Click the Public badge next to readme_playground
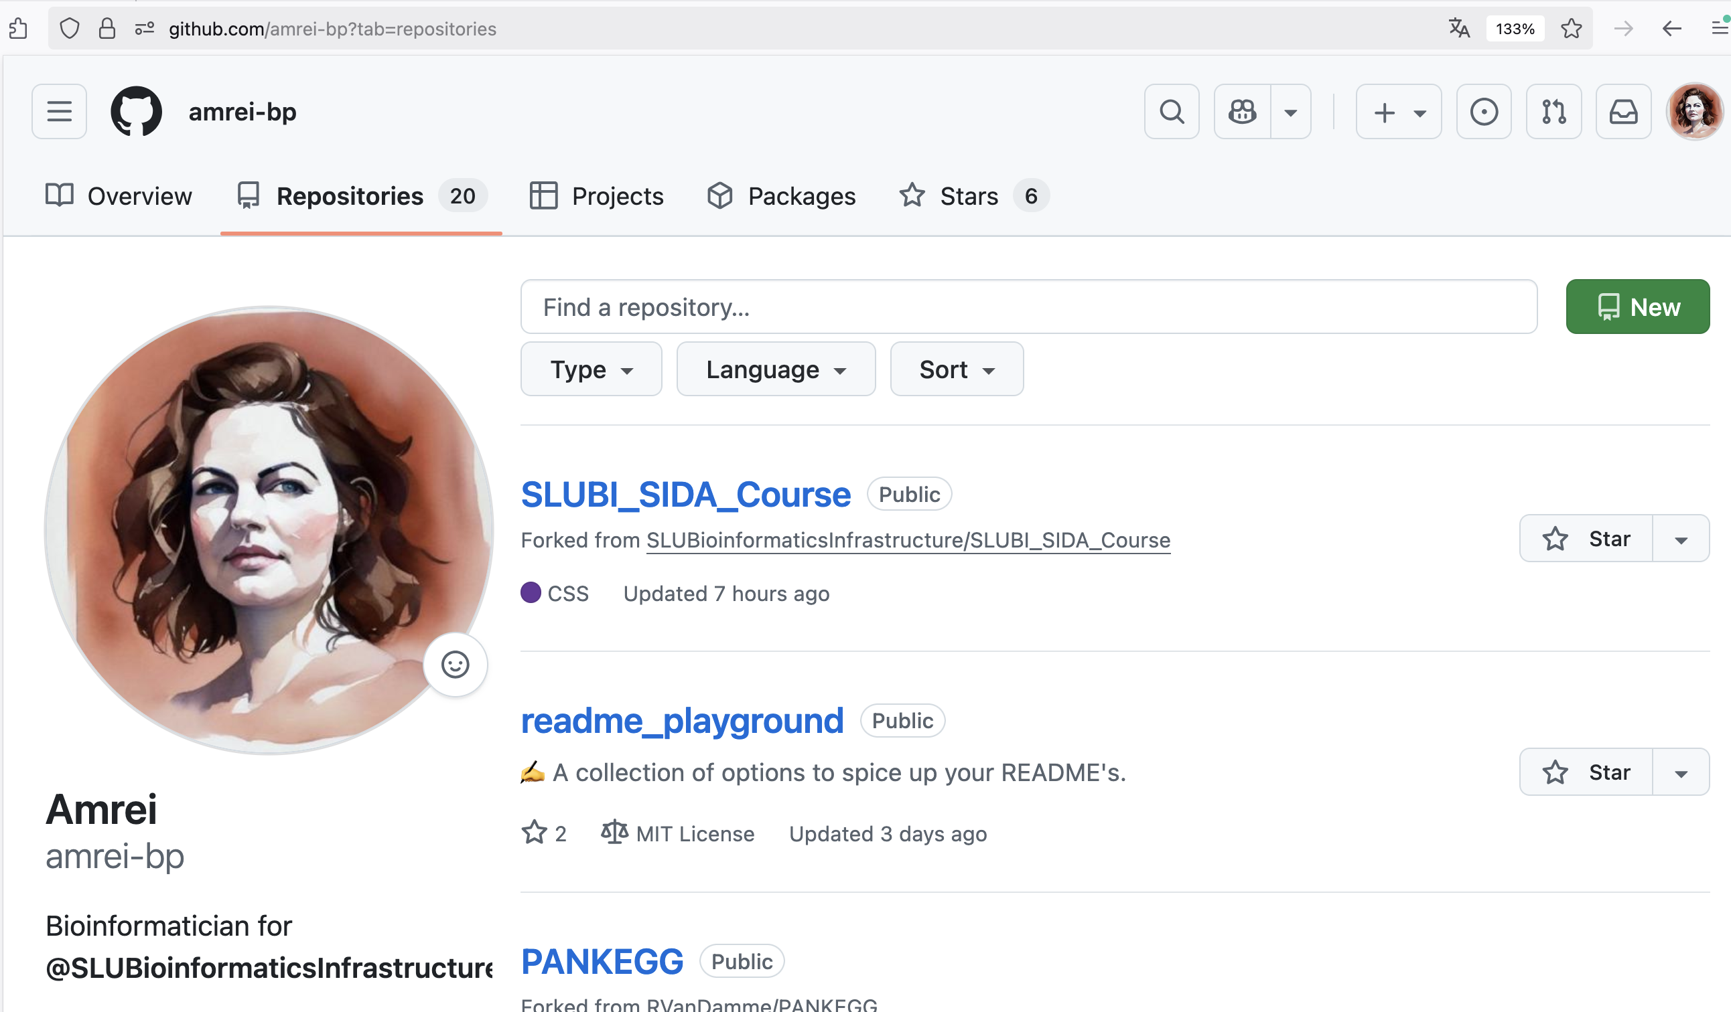This screenshot has height=1012, width=1731. [x=902, y=721]
